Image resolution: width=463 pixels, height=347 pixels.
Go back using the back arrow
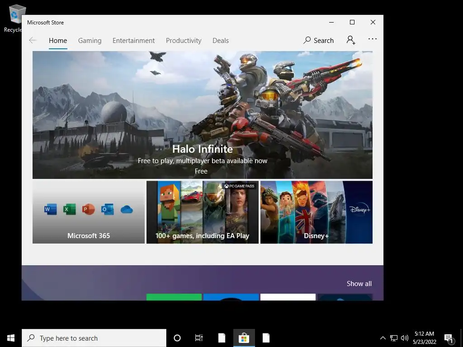pyautogui.click(x=33, y=40)
